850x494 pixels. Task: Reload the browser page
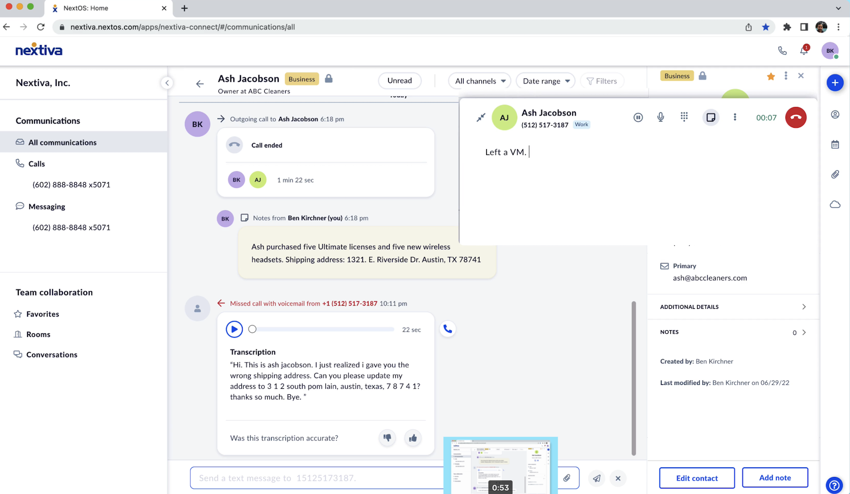(x=41, y=27)
